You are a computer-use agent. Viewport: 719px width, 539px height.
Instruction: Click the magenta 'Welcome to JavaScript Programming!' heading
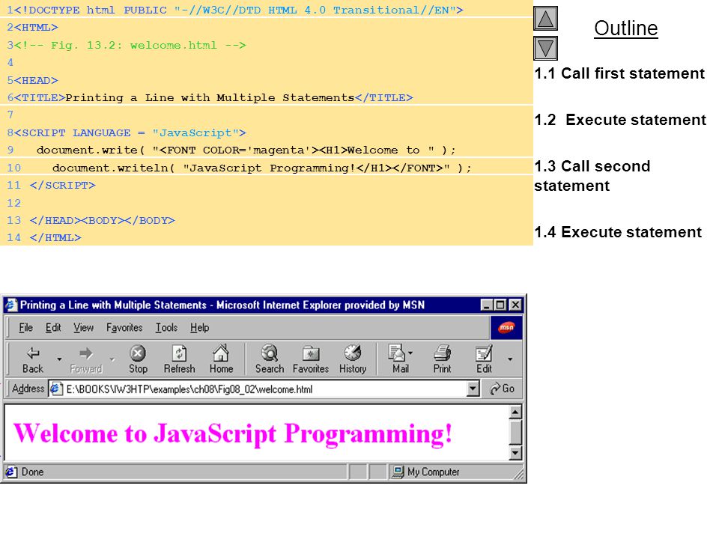pos(233,433)
